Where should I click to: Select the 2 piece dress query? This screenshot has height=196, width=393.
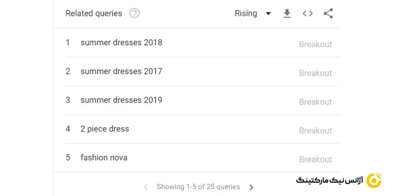click(x=105, y=129)
